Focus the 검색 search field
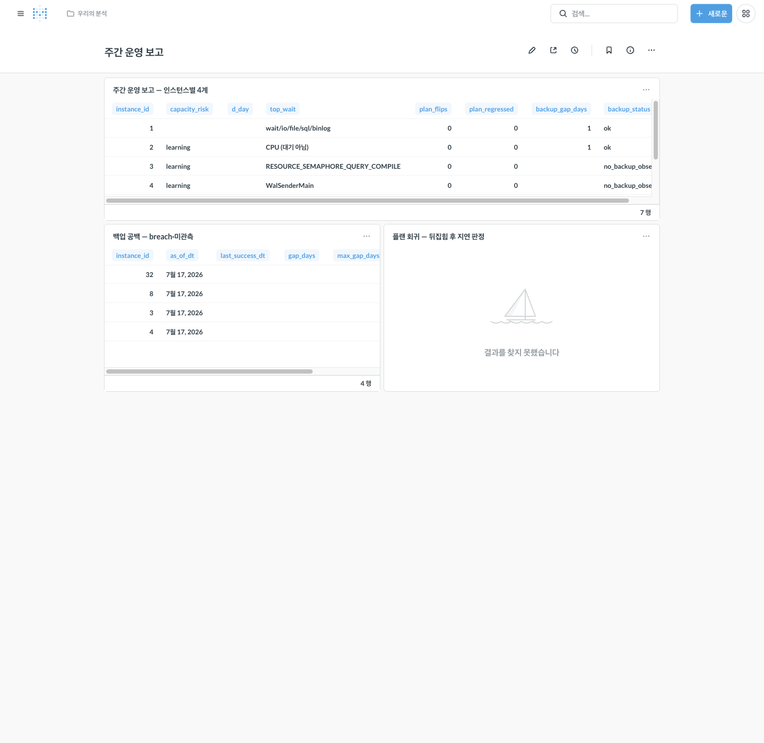This screenshot has width=764, height=743. tap(614, 14)
